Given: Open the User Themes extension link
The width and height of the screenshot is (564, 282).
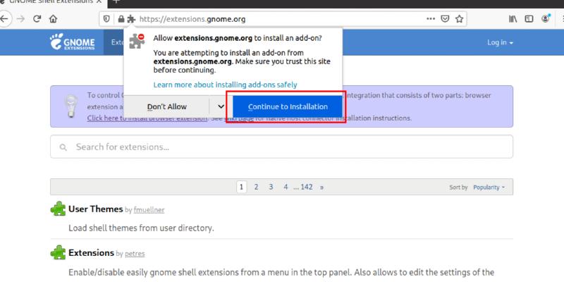Looking at the screenshot, I should 94,209.
